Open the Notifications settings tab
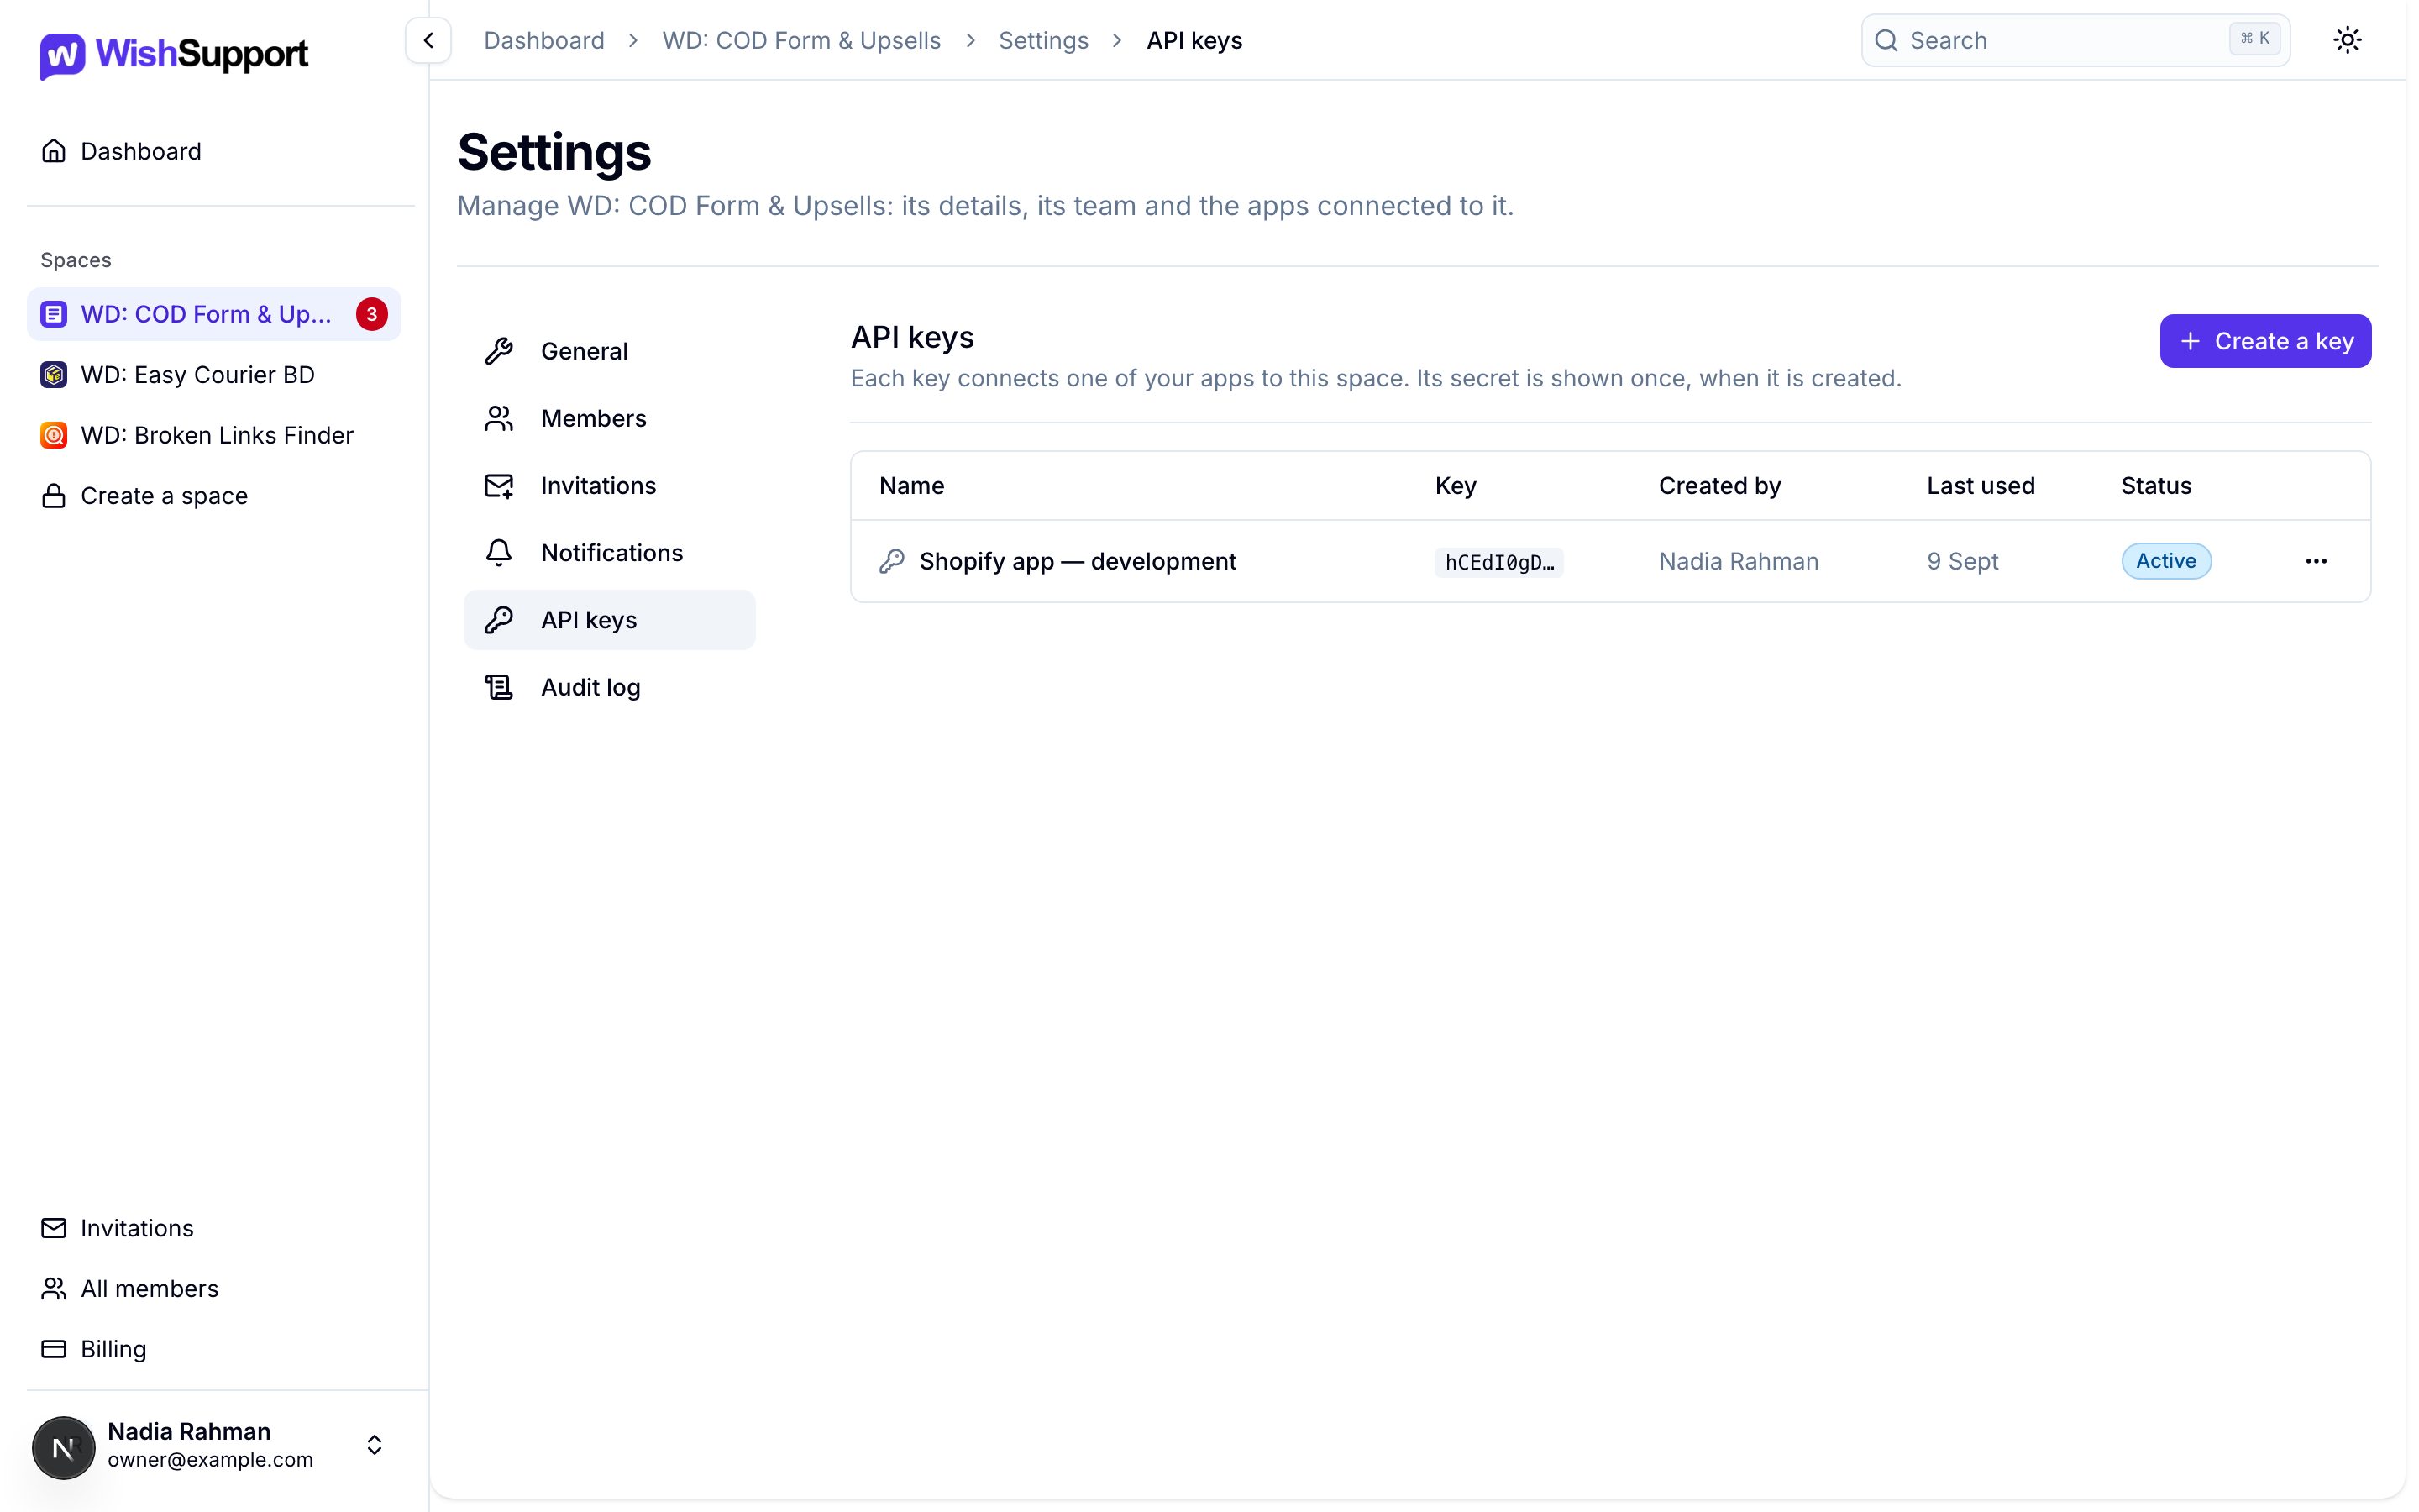Image resolution: width=2419 pixels, height=1512 pixels. [610, 553]
